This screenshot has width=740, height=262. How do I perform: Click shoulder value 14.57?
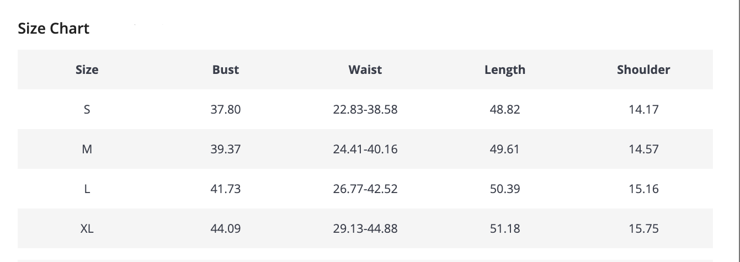click(x=643, y=149)
